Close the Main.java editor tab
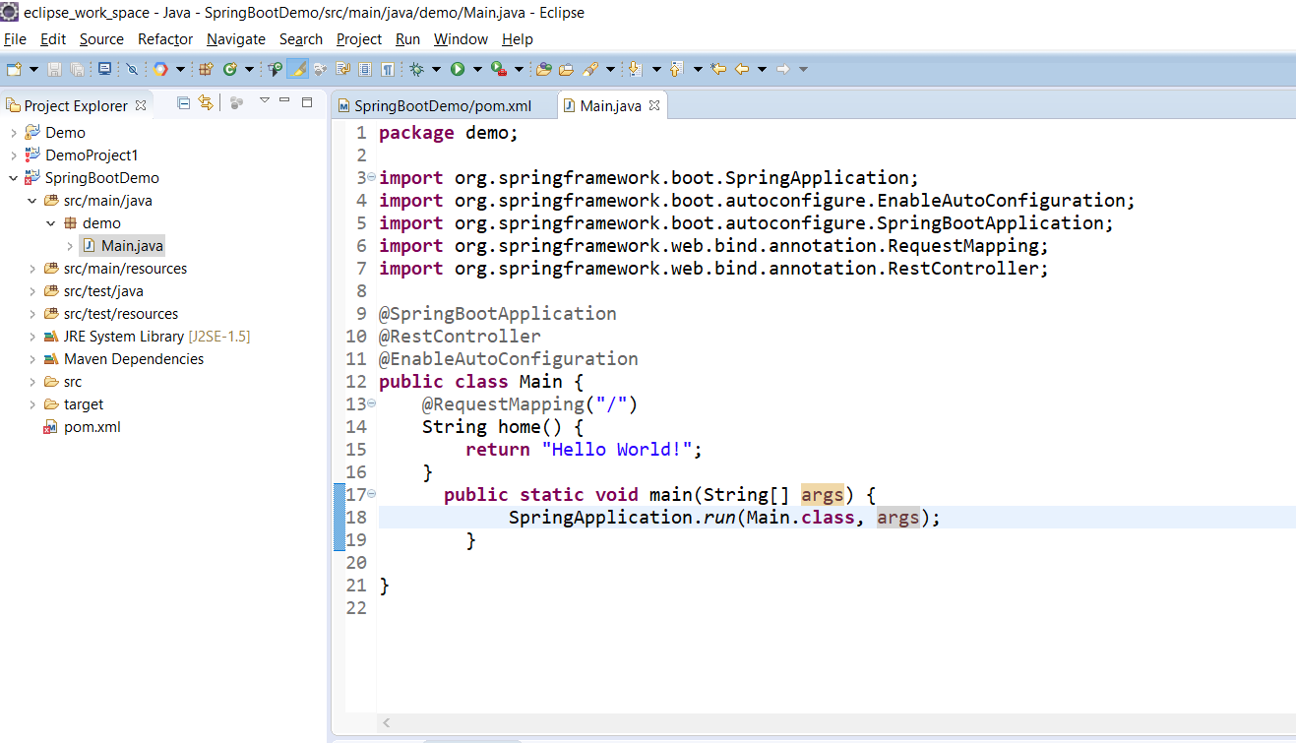Image resolution: width=1296 pixels, height=743 pixels. click(654, 105)
